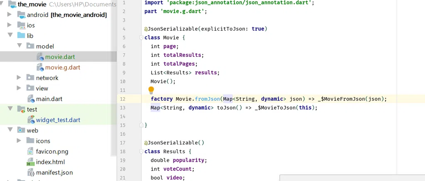Click the fold end marker at line 15
Viewport: 425px width, 181px height.
coord(141,125)
